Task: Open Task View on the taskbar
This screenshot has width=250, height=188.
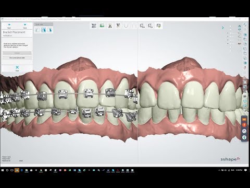Action: pyautogui.click(x=12, y=170)
